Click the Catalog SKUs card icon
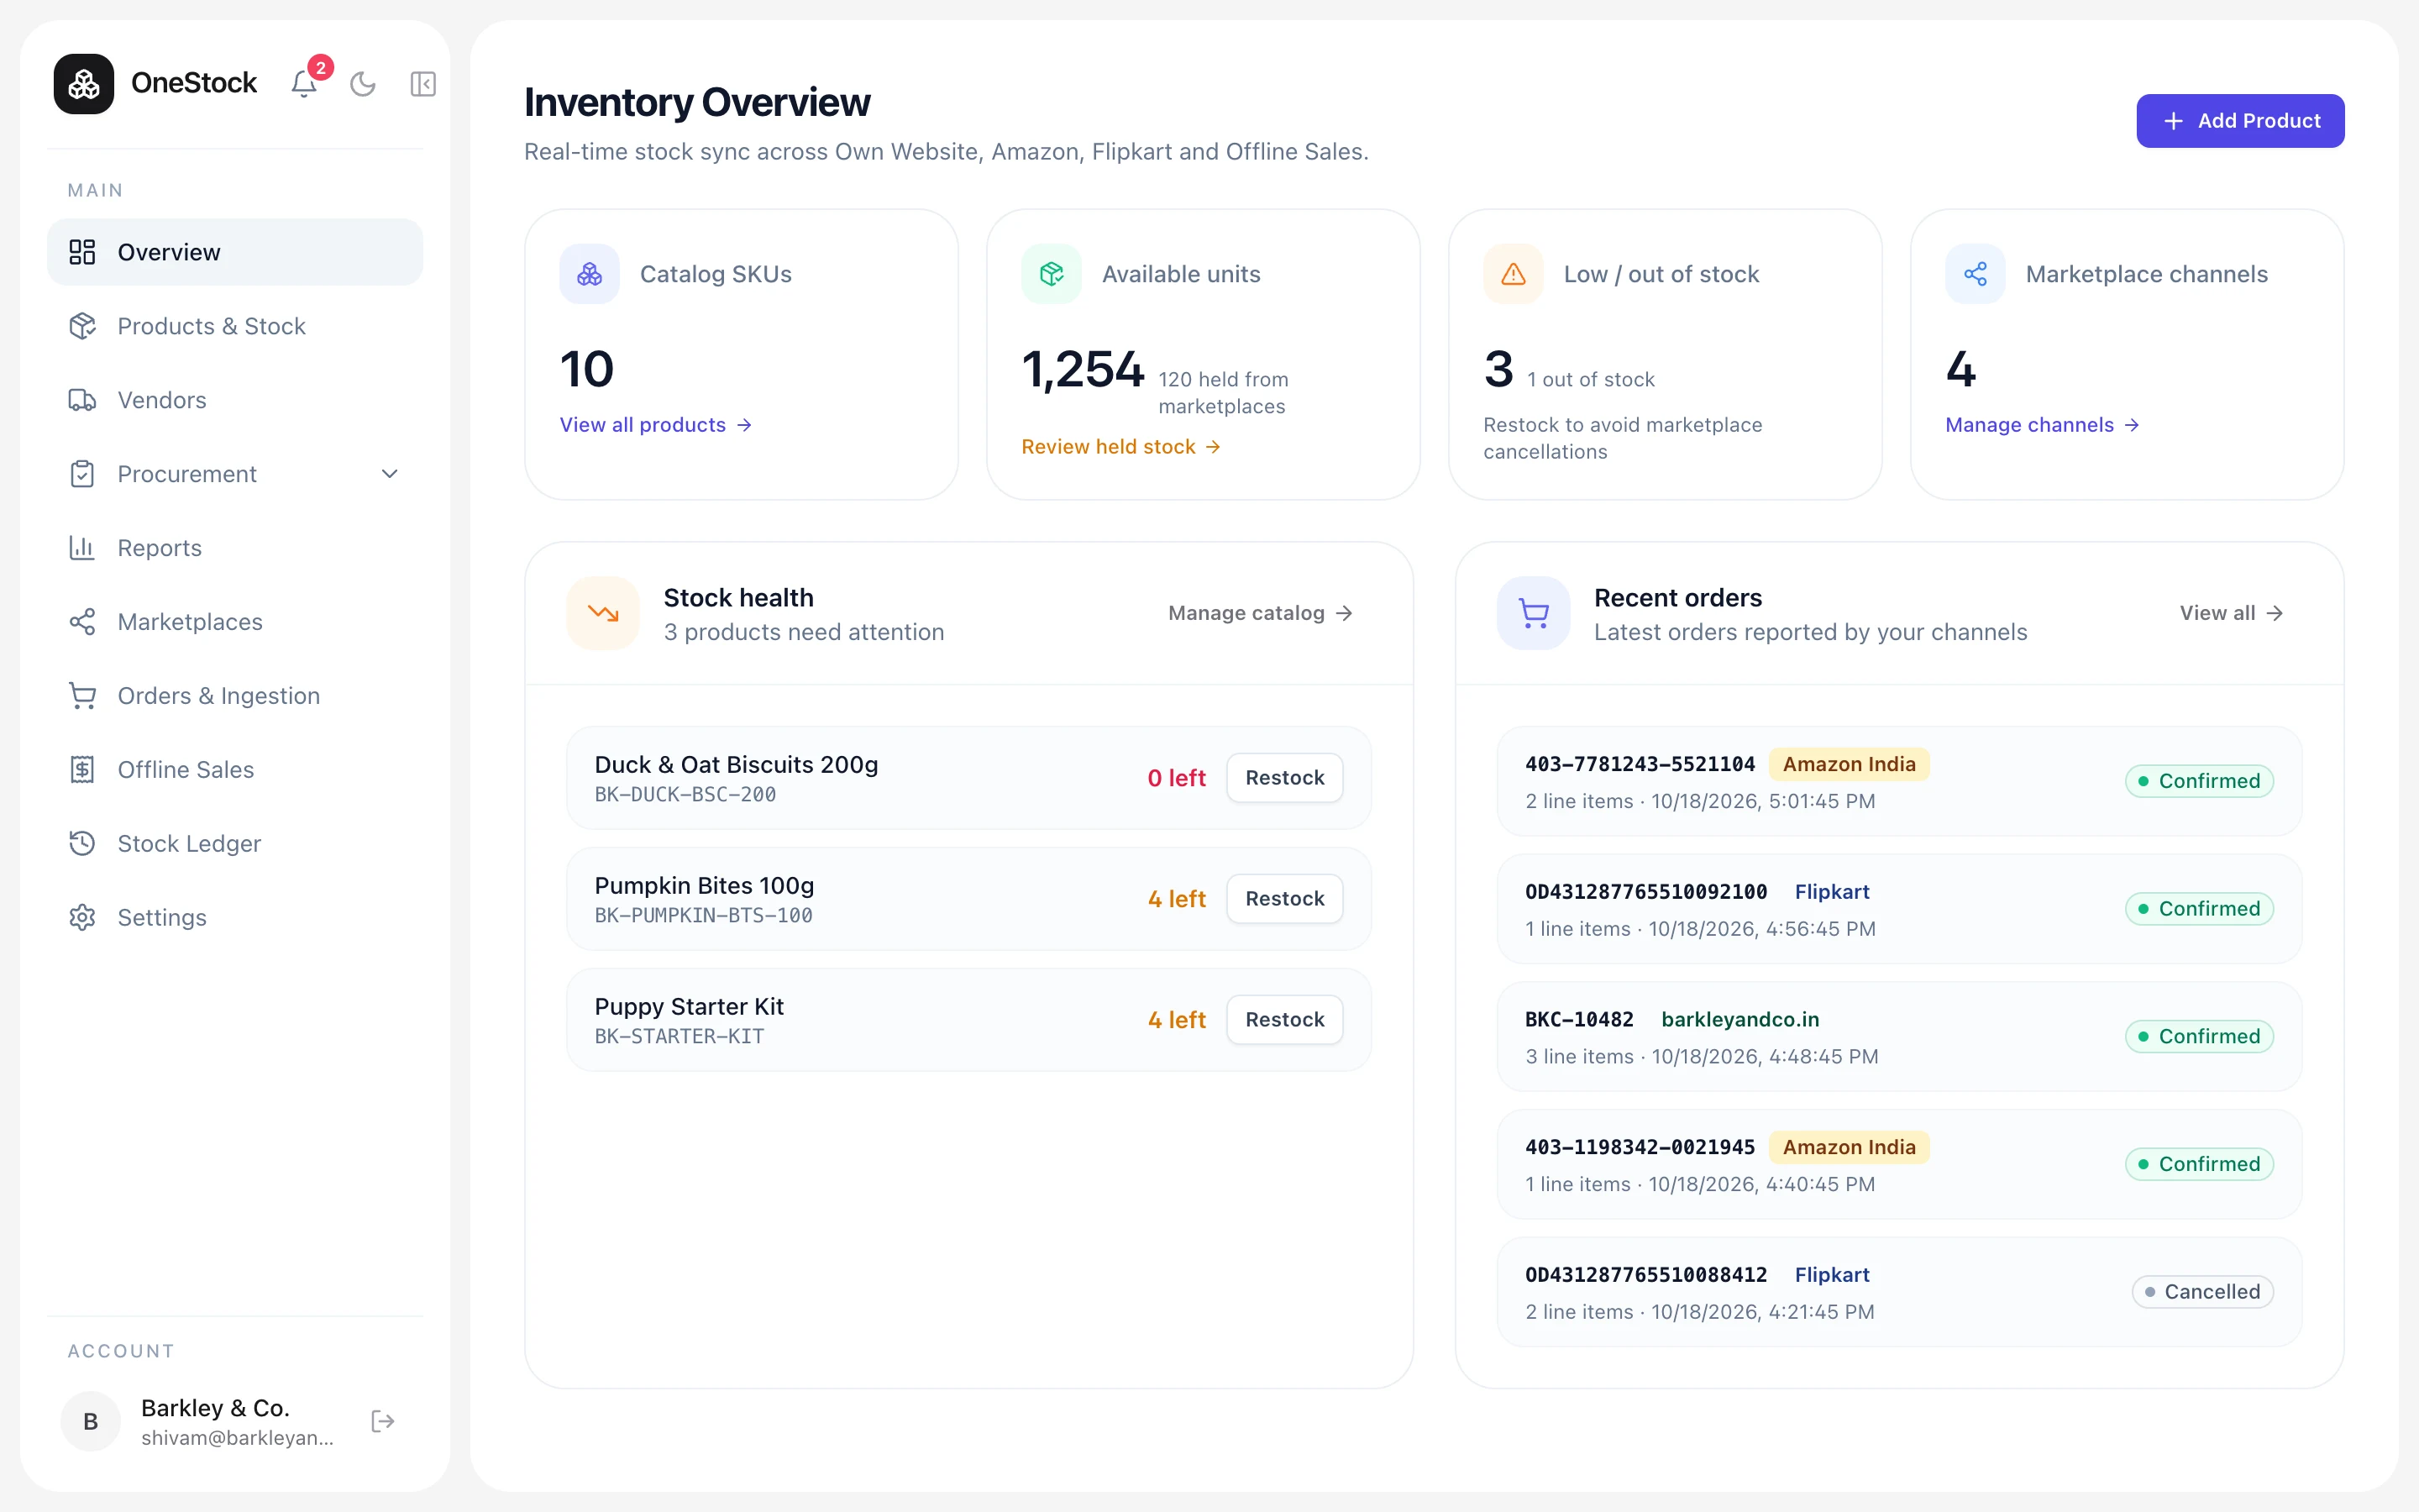The image size is (2419, 1512). 590,274
